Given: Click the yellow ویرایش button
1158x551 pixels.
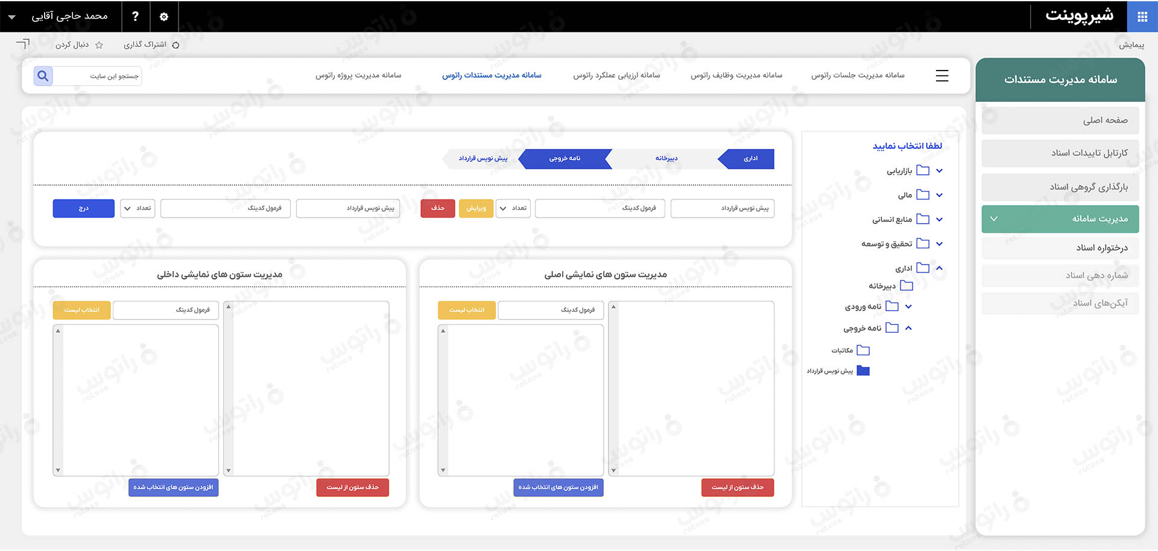Looking at the screenshot, I should click(476, 209).
